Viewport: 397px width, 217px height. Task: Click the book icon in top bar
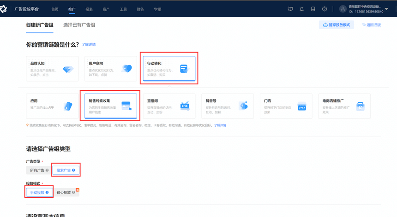click(x=290, y=9)
